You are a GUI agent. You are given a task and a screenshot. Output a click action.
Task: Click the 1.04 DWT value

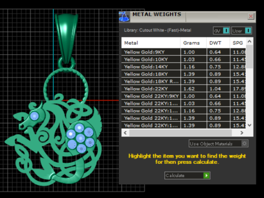[x=215, y=89]
